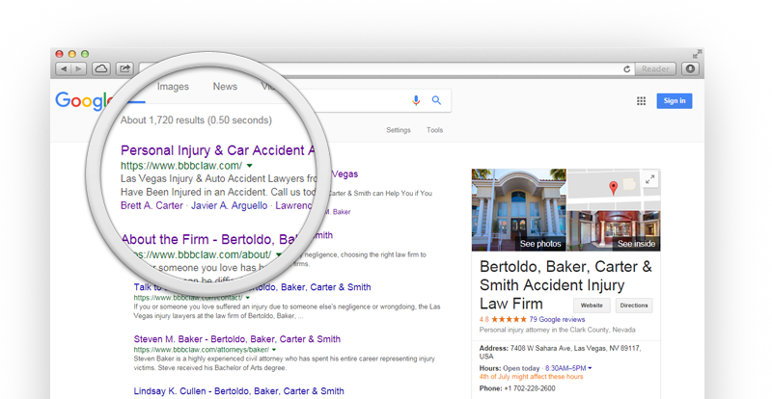Open the Brett A. Carter sitelink

pos(152,205)
